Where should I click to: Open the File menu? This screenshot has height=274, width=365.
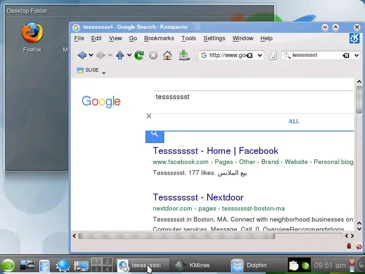79,38
